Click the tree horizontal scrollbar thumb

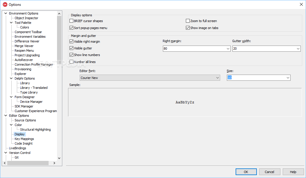(x=28, y=163)
